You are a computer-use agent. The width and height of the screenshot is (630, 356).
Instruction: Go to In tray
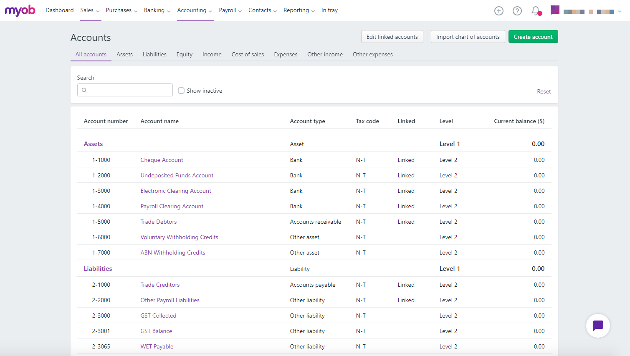click(x=329, y=10)
